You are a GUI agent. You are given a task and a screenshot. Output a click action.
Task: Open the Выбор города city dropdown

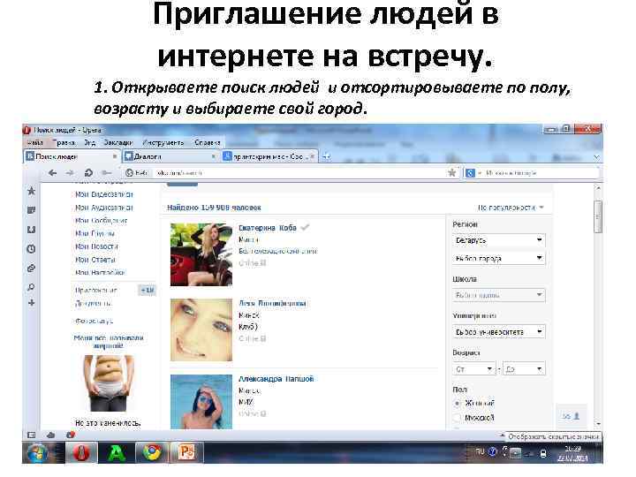tap(498, 258)
